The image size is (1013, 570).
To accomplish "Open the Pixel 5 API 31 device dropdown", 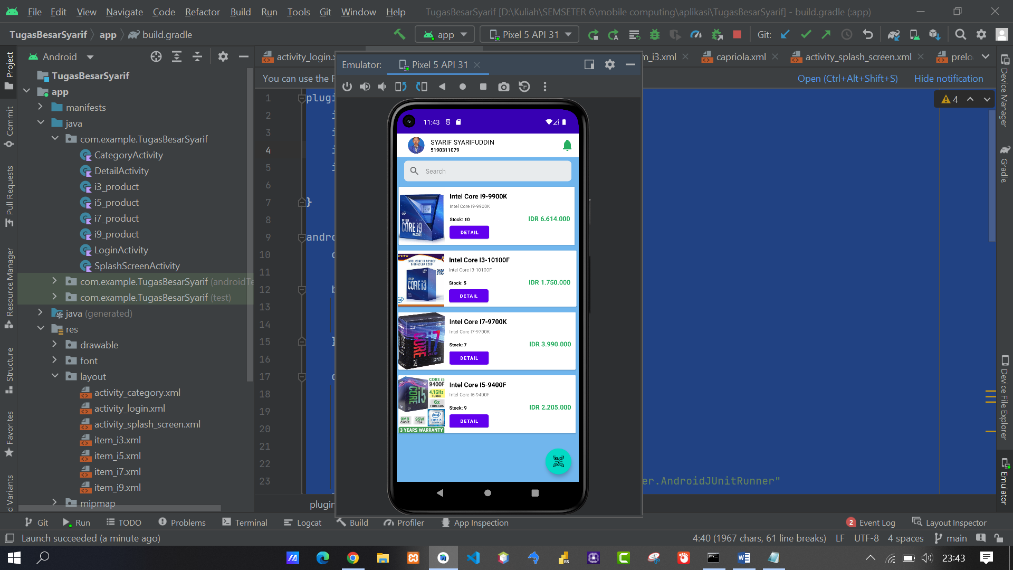I will (x=530, y=35).
